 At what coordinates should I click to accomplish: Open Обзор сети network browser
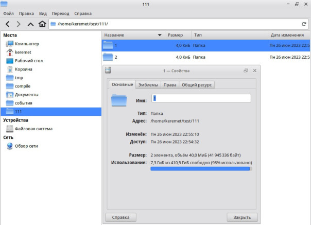(x=22, y=146)
